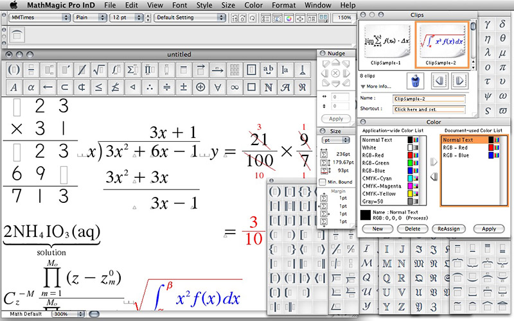Enable the Min. Bound checkbox
514x321 pixels.
click(323, 182)
